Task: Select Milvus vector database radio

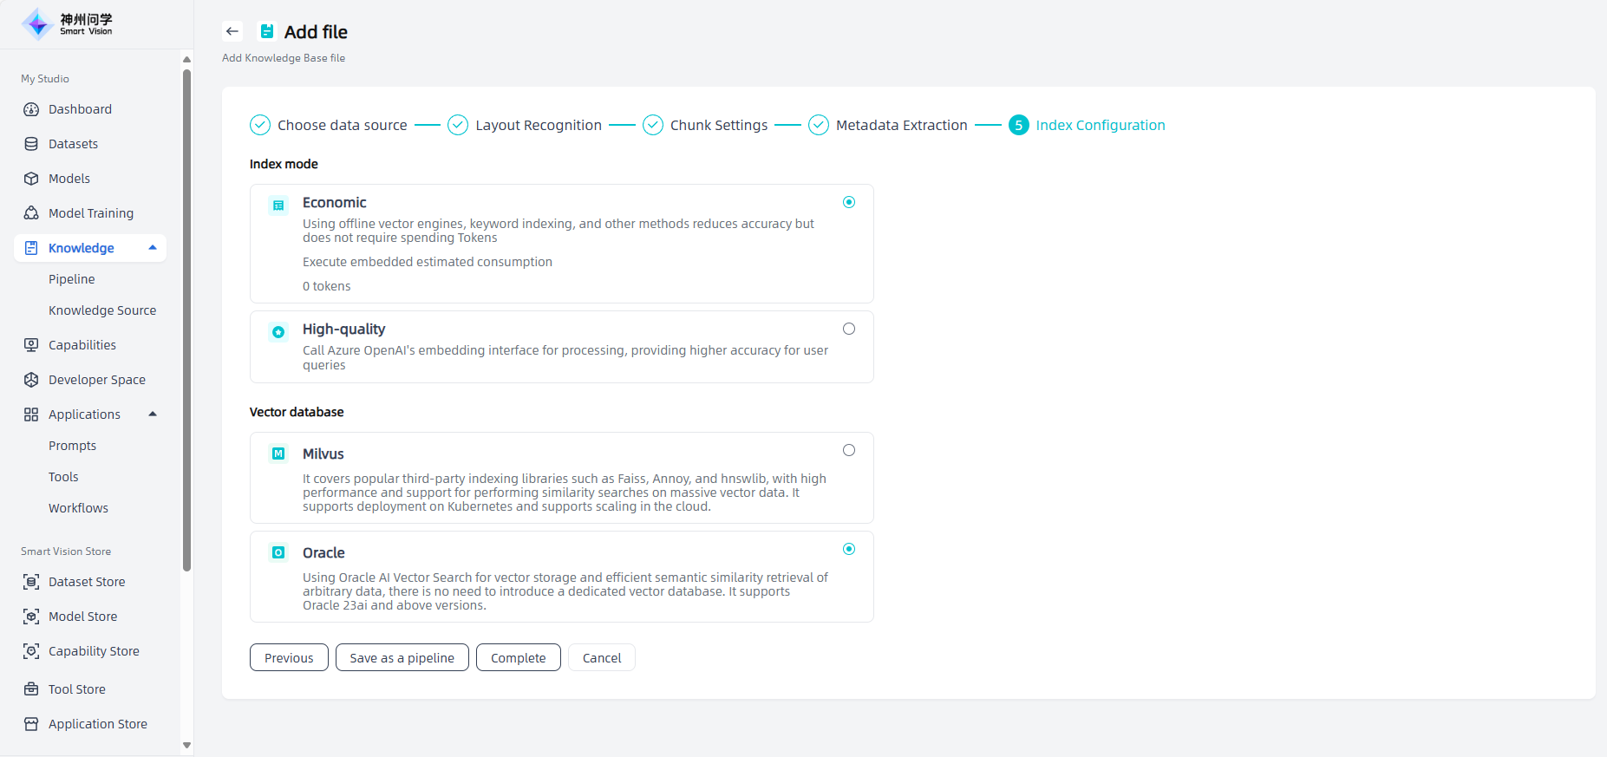Action: [x=849, y=450]
